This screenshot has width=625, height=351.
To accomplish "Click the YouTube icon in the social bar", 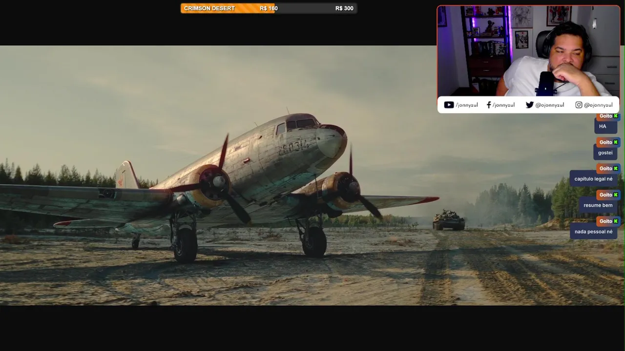I will point(449,105).
